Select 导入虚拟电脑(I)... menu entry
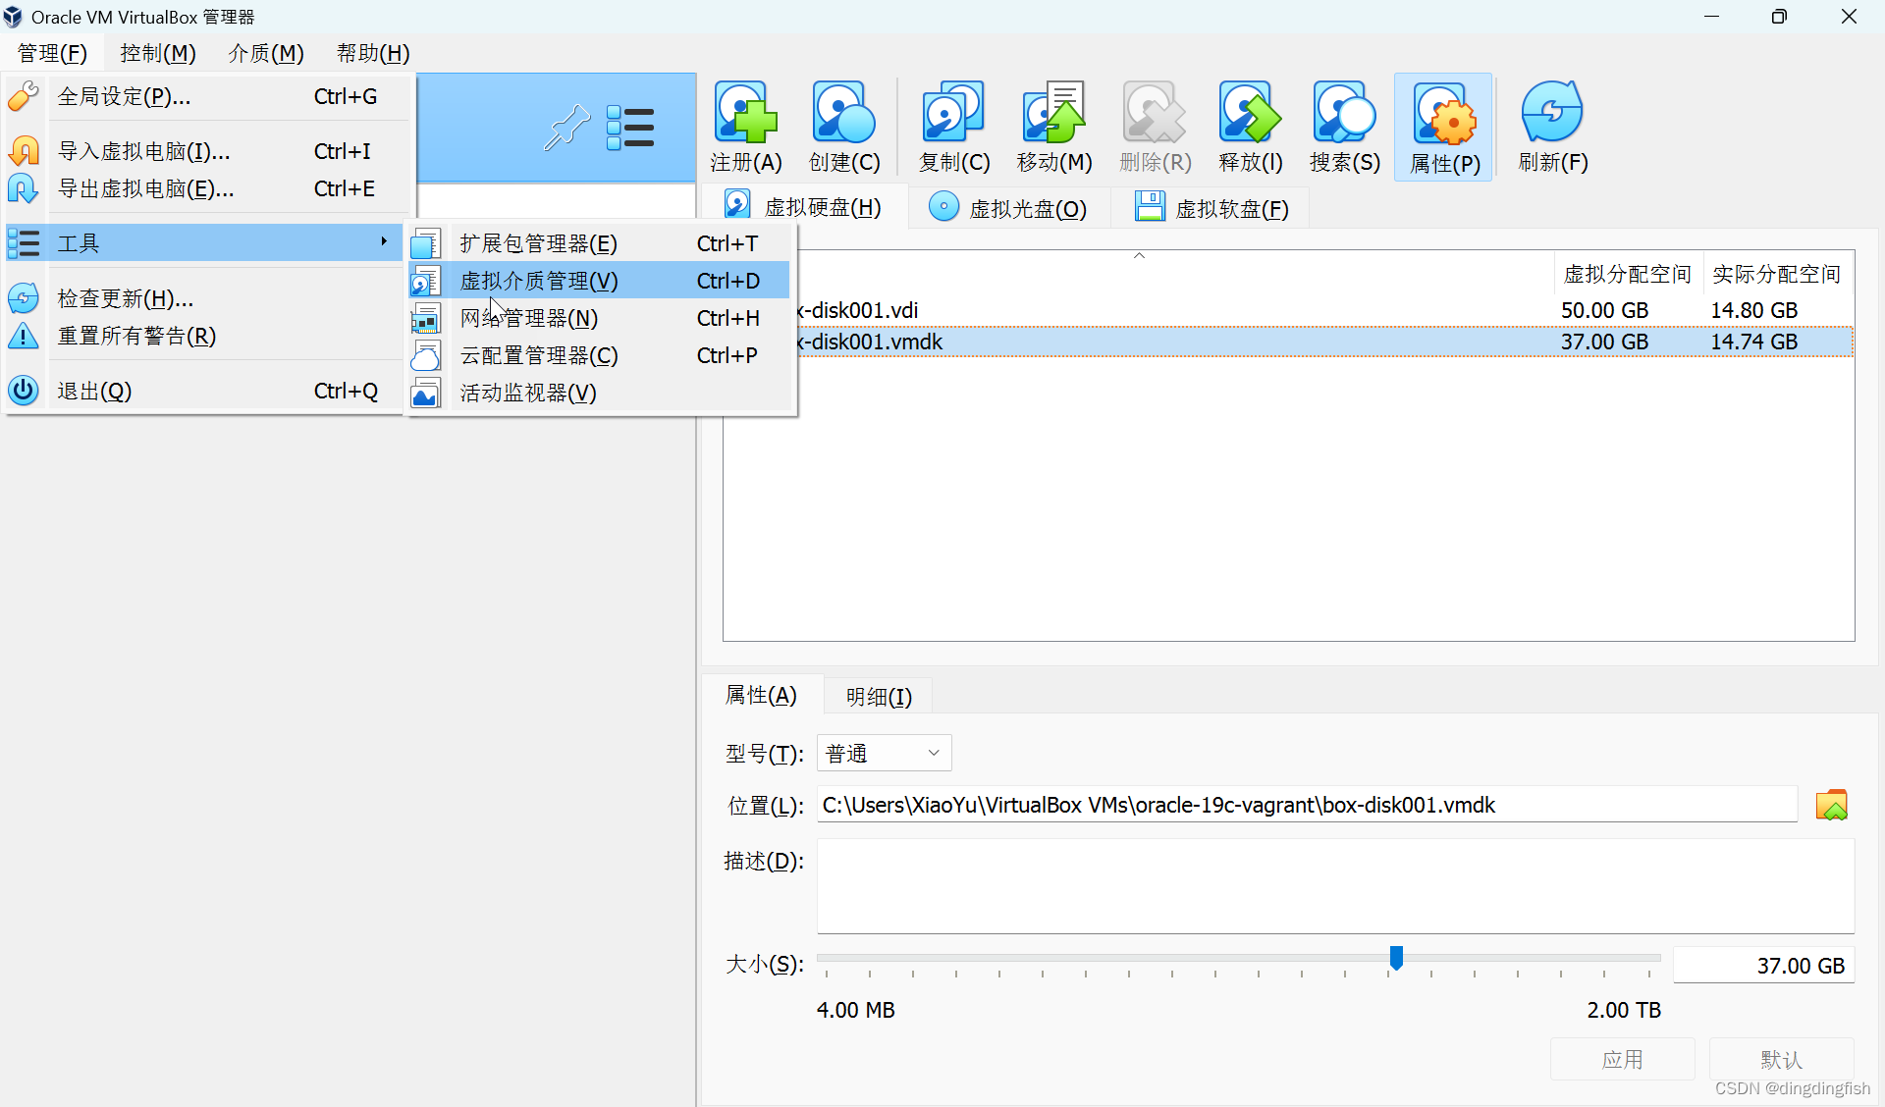This screenshot has height=1107, width=1885. 206,151
